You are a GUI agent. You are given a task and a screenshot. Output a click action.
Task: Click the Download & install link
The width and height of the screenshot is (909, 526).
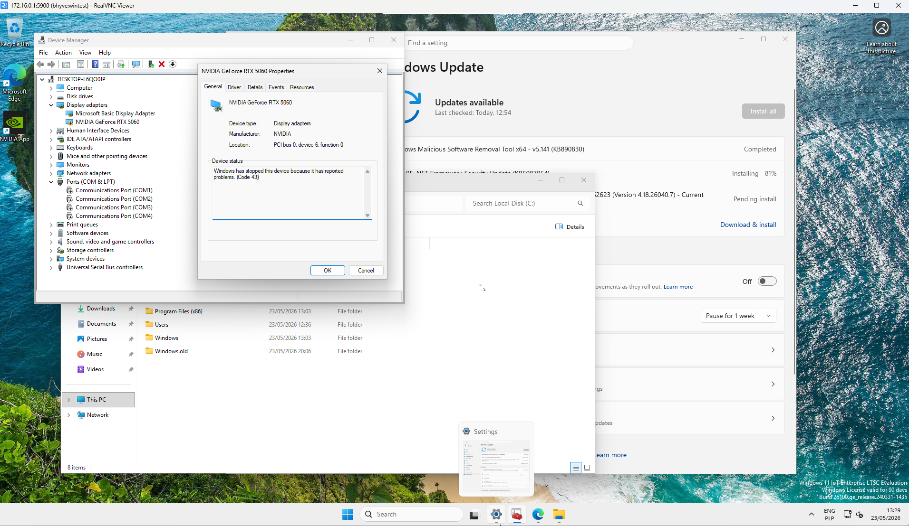tap(748, 225)
